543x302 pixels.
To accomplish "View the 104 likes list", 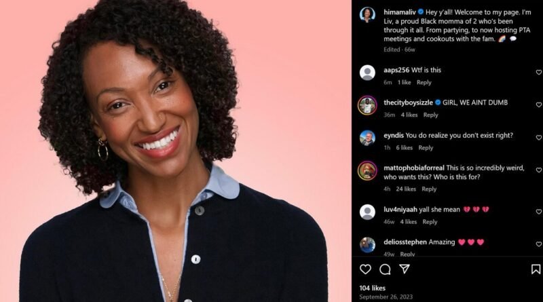I will click(x=372, y=288).
